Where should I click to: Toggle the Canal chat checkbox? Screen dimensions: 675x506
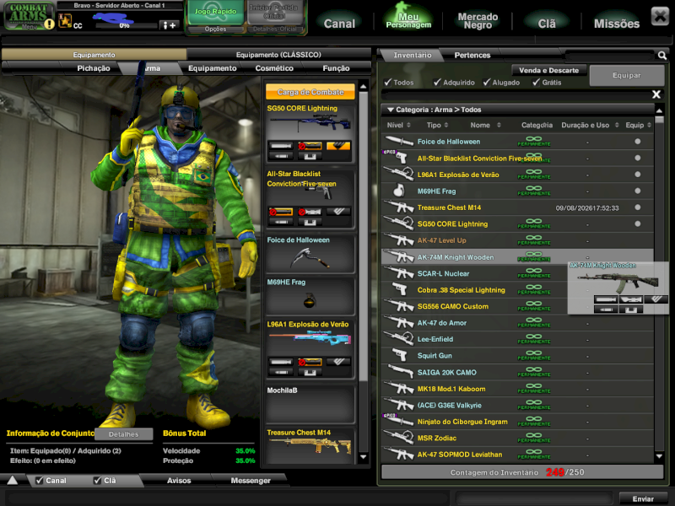[x=40, y=480]
